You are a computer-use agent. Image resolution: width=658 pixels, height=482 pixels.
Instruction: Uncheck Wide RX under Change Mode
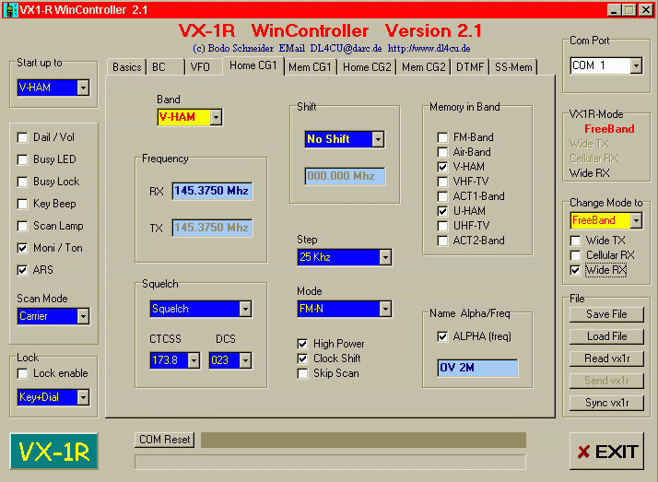click(x=576, y=271)
